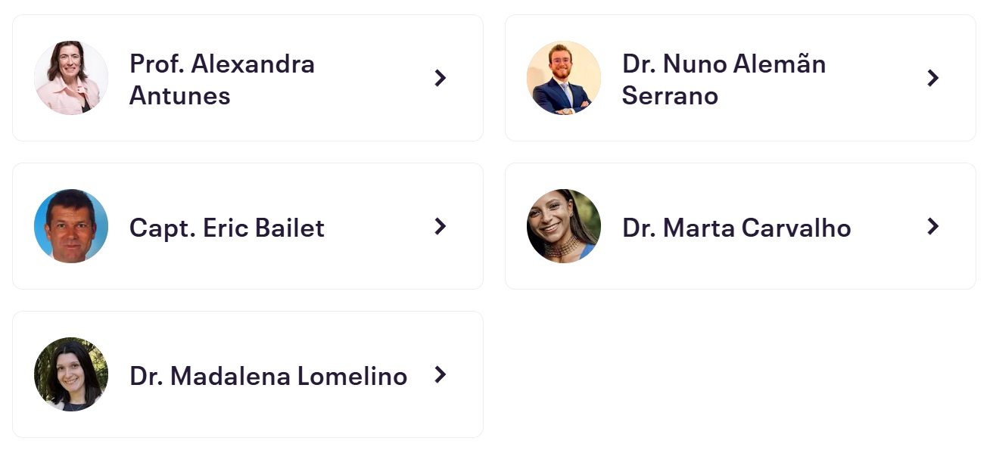The height and width of the screenshot is (450, 993).
Task: Select Dr. Marta Carvalho's round avatar
Action: [x=564, y=226]
